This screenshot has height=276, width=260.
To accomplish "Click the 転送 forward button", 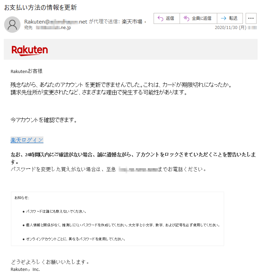I will coord(230,18).
